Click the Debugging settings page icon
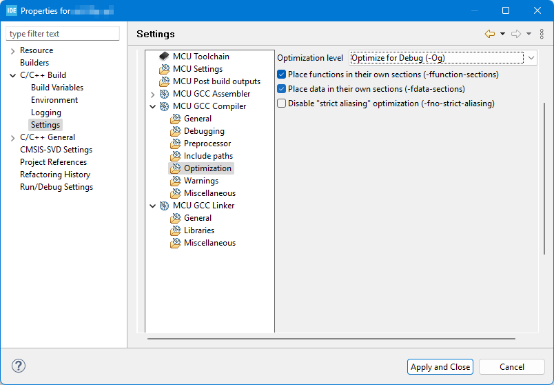 (175, 131)
